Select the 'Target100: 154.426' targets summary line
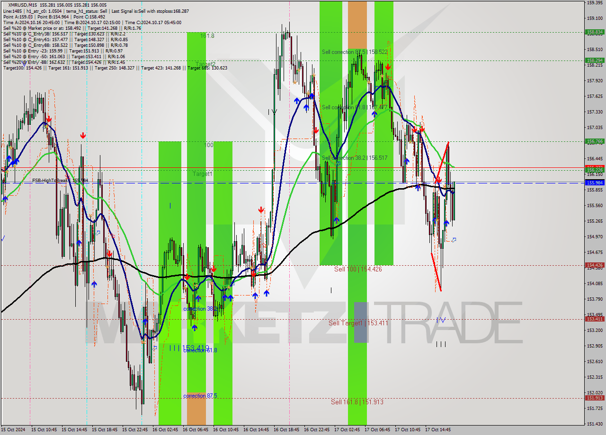 pyautogui.click(x=115, y=68)
